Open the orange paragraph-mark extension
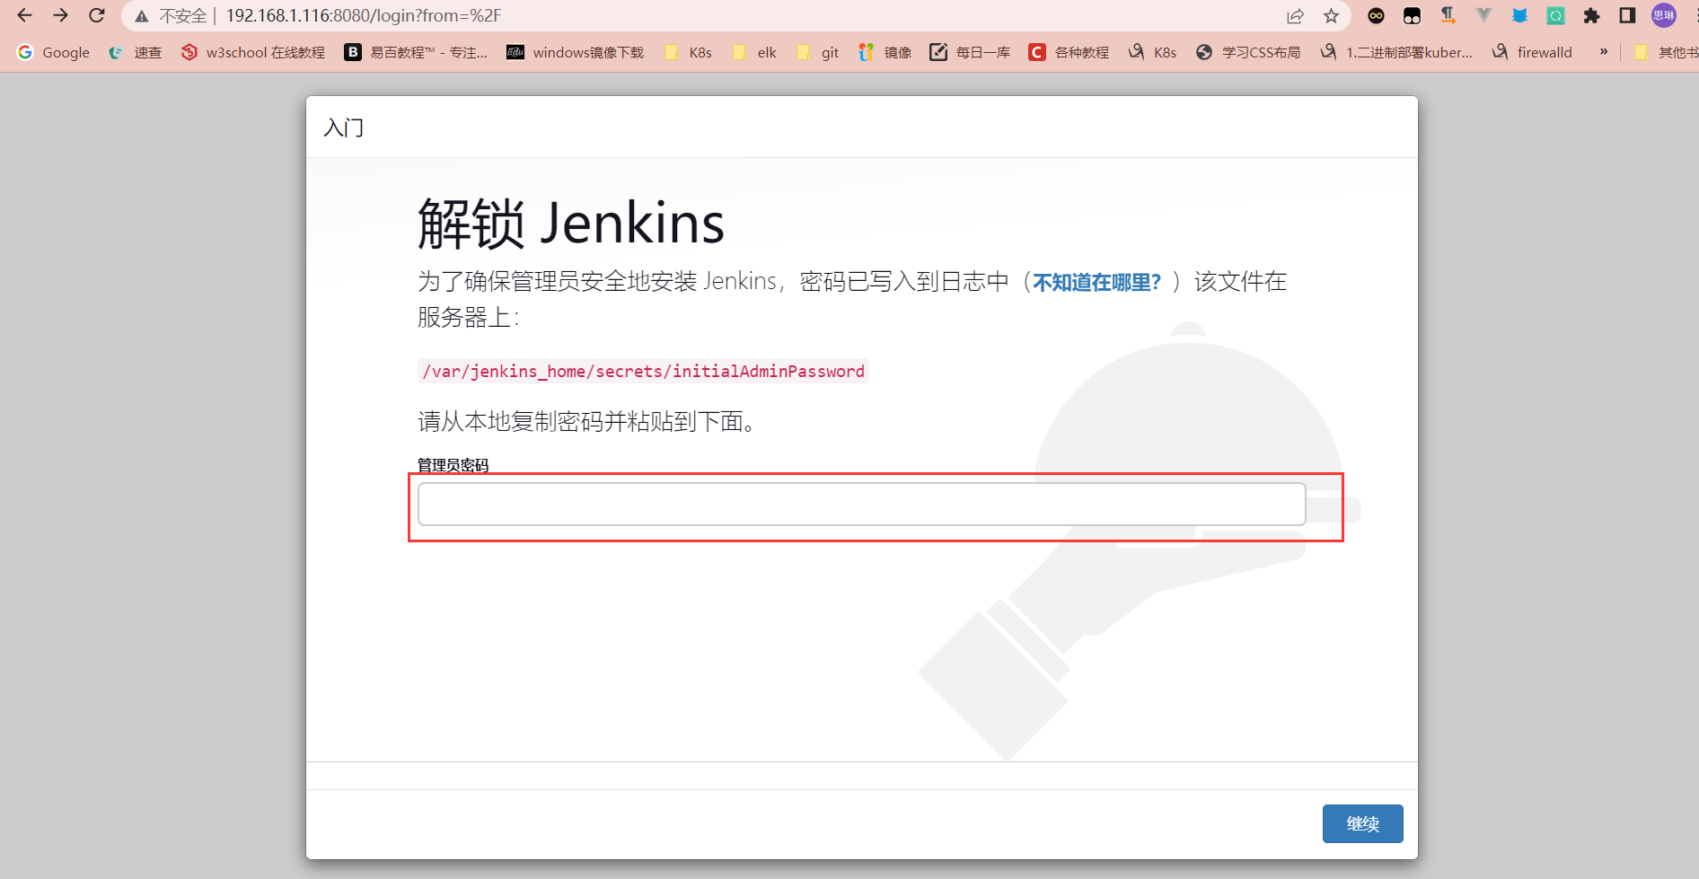This screenshot has width=1699, height=879. 1448,15
